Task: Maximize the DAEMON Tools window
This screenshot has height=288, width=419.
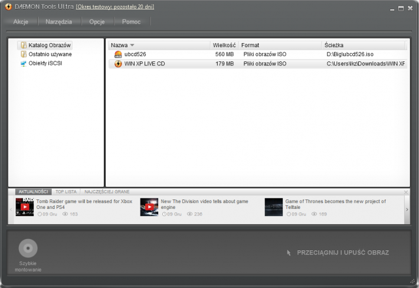Action: (x=401, y=8)
